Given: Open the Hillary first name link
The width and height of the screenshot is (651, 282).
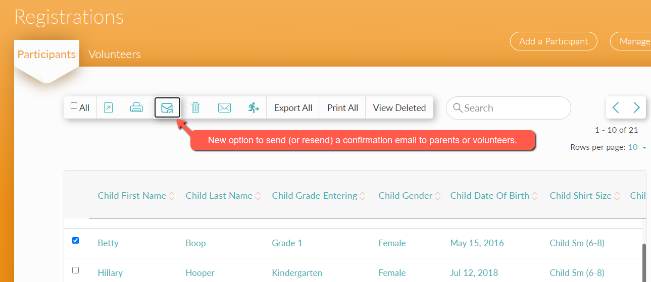Looking at the screenshot, I should click(110, 273).
